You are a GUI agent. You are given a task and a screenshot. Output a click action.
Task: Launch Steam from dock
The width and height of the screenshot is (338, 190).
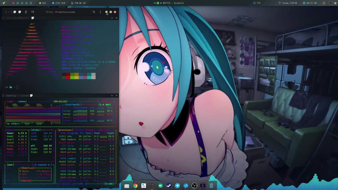[169, 186]
